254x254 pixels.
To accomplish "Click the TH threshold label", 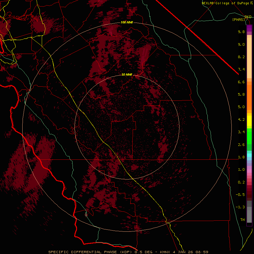I will (242, 220).
